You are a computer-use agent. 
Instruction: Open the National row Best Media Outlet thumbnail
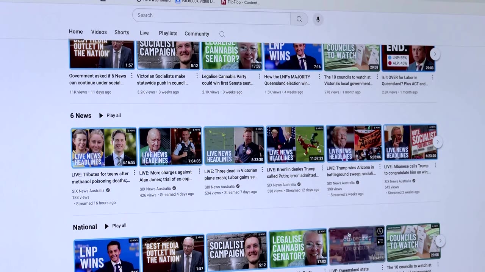click(173, 253)
